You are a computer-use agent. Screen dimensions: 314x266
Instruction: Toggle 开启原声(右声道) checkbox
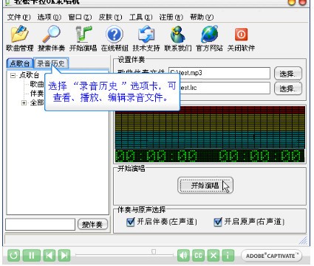[218, 222]
